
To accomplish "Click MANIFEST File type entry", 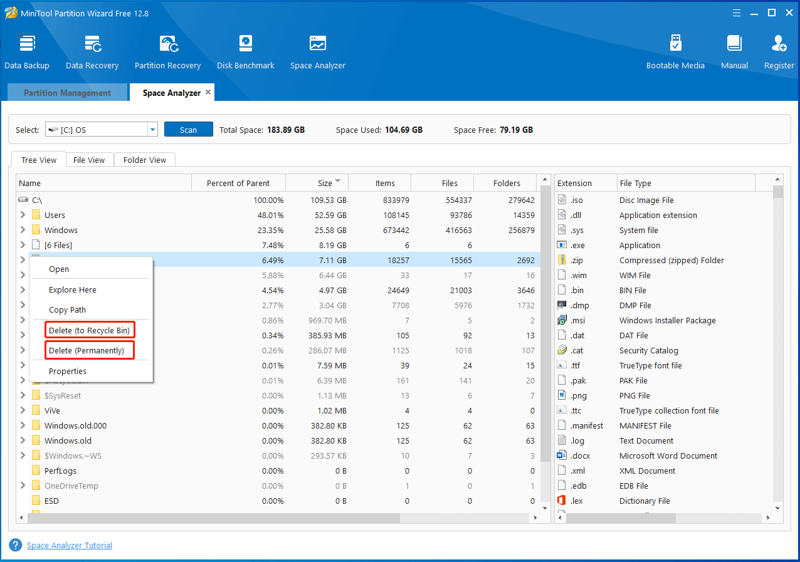I will click(646, 425).
